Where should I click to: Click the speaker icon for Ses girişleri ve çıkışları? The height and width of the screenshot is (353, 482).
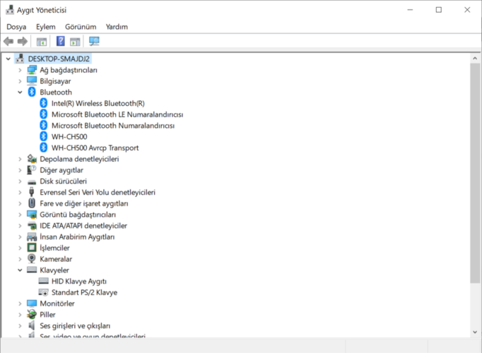(31, 325)
